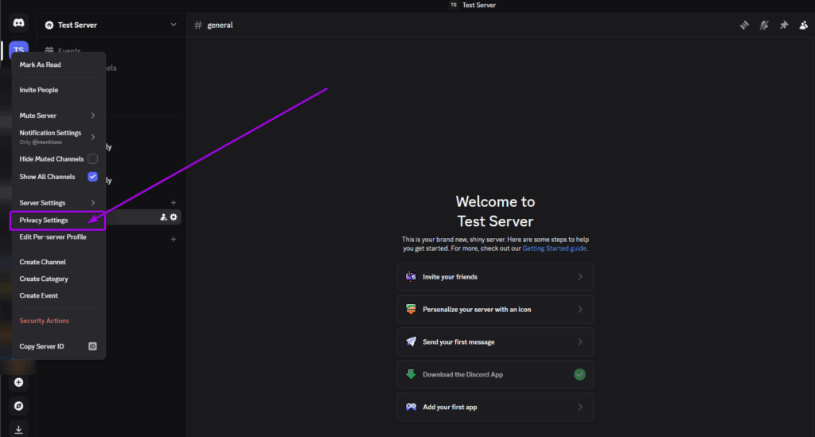This screenshot has height=437, width=815.
Task: Click the game controller Add app icon
Action: (x=411, y=407)
